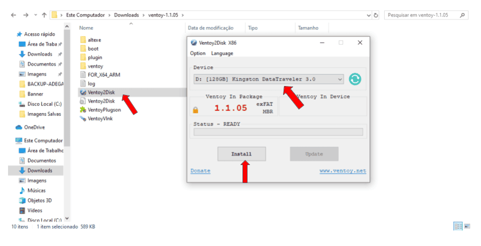Go back with the Explorer back arrow
Screen dimensions: 481x246
(x=14, y=15)
